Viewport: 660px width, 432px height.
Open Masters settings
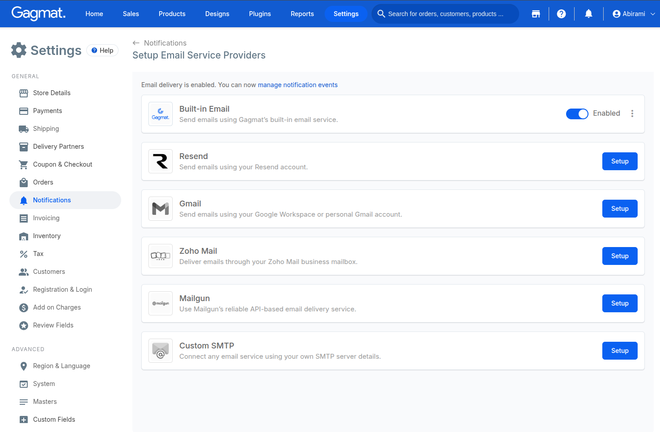tap(65, 402)
